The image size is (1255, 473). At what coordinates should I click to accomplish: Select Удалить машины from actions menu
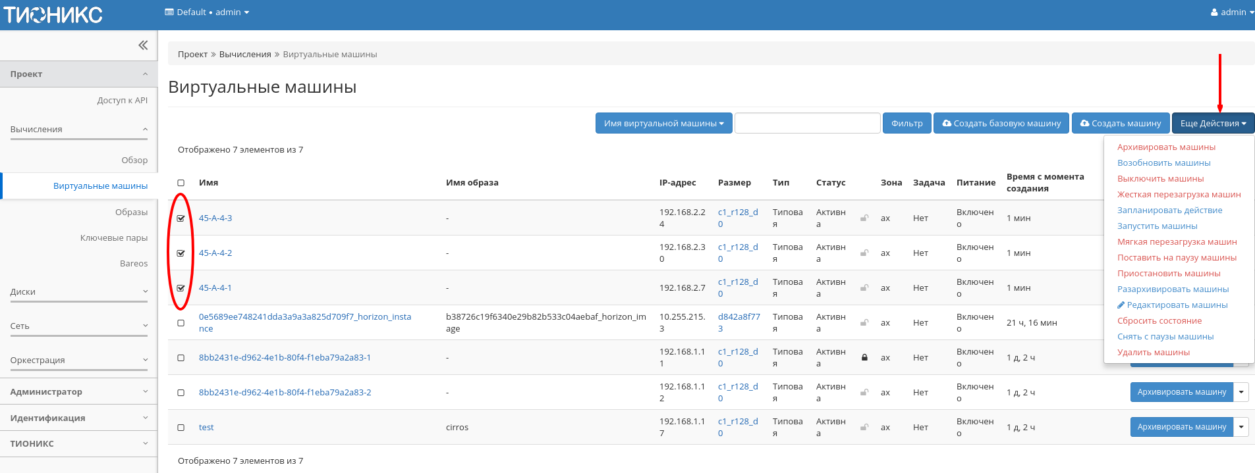coord(1153,353)
